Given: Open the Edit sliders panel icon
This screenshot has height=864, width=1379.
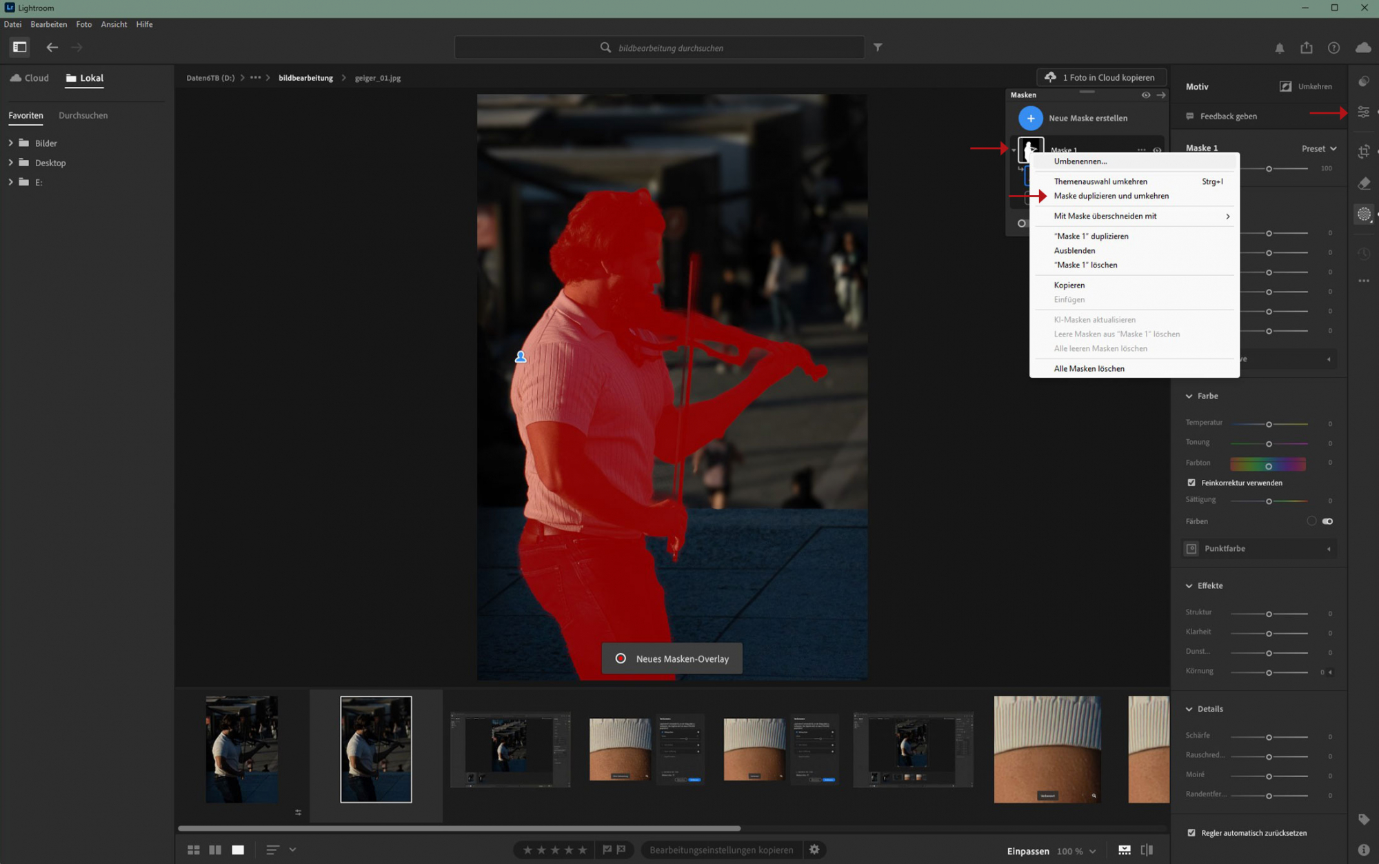Looking at the screenshot, I should [x=1364, y=112].
